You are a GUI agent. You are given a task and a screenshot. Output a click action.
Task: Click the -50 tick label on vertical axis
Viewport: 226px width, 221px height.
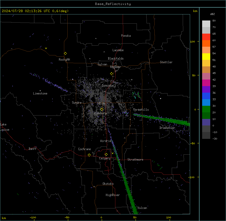click(192, 143)
